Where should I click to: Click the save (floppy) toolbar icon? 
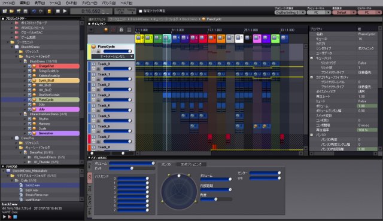[25, 11]
